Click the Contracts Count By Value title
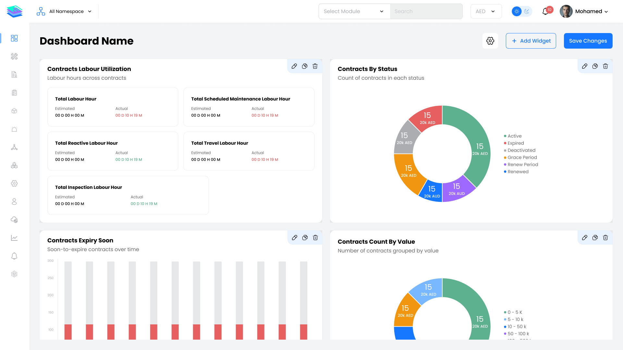This screenshot has width=623, height=350. (x=376, y=242)
